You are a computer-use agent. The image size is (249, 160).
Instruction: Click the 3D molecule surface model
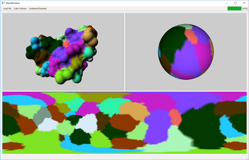(x=62, y=54)
